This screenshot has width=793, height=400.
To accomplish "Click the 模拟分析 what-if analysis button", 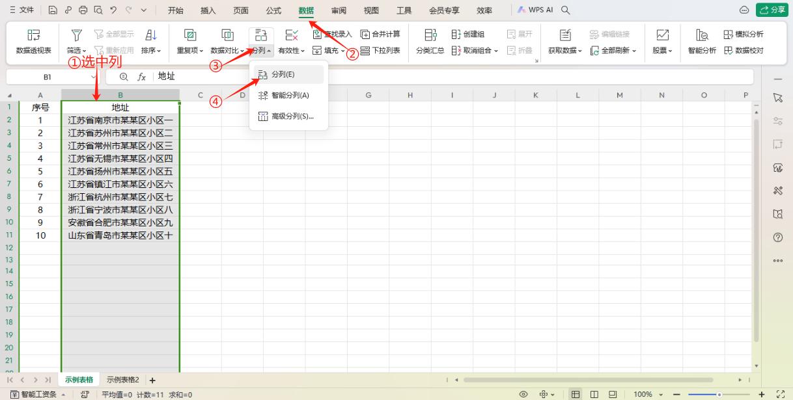I will tap(744, 34).
